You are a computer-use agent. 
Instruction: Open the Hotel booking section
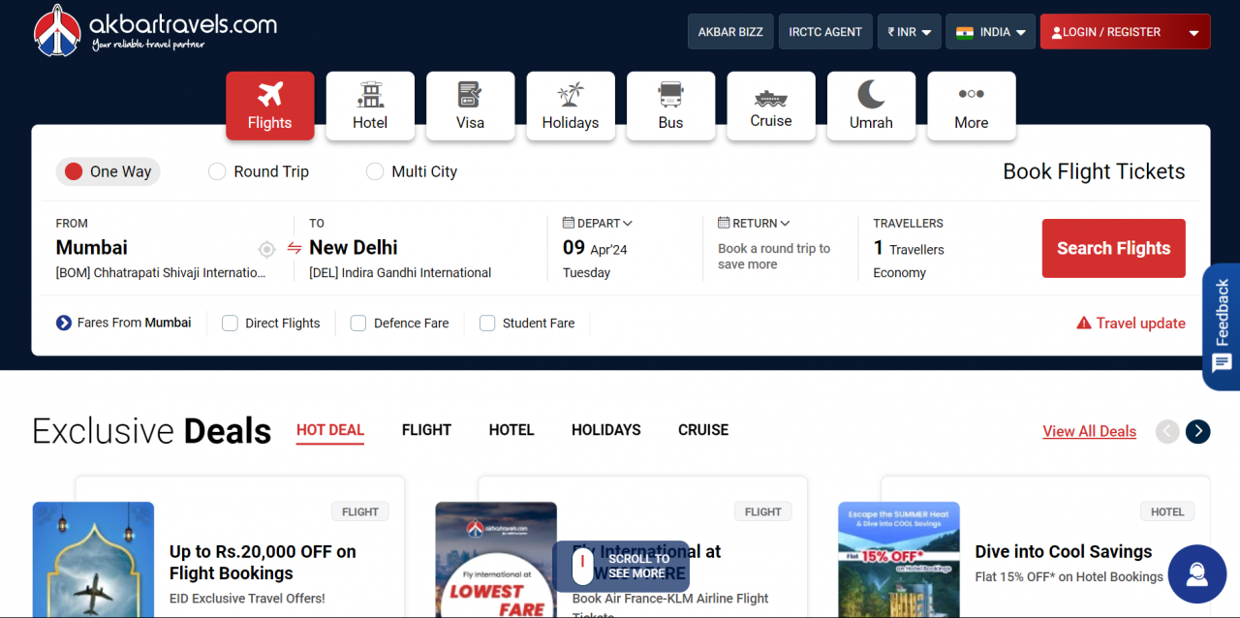370,95
